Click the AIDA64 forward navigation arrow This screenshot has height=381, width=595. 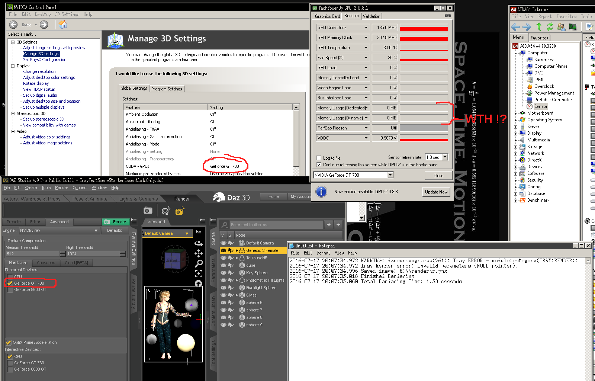(x=527, y=27)
